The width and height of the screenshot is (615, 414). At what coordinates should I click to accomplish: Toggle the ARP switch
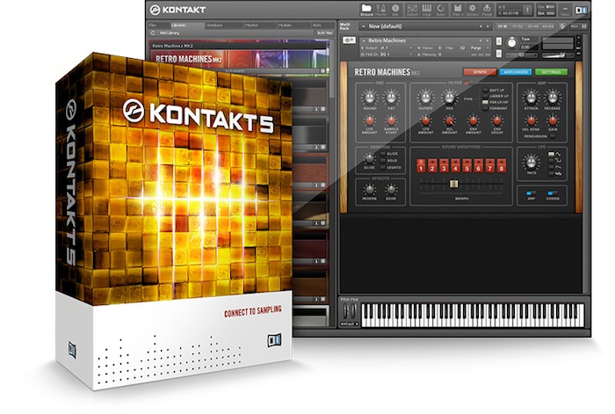(x=531, y=193)
